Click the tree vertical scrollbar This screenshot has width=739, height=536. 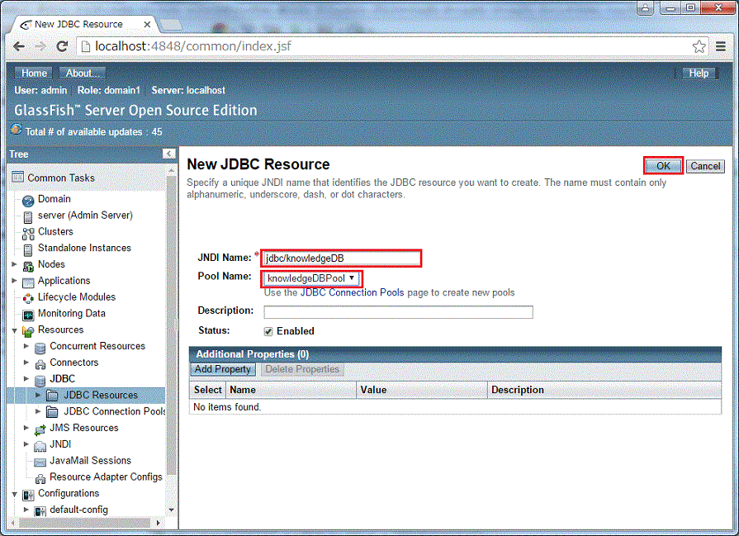tap(171, 325)
